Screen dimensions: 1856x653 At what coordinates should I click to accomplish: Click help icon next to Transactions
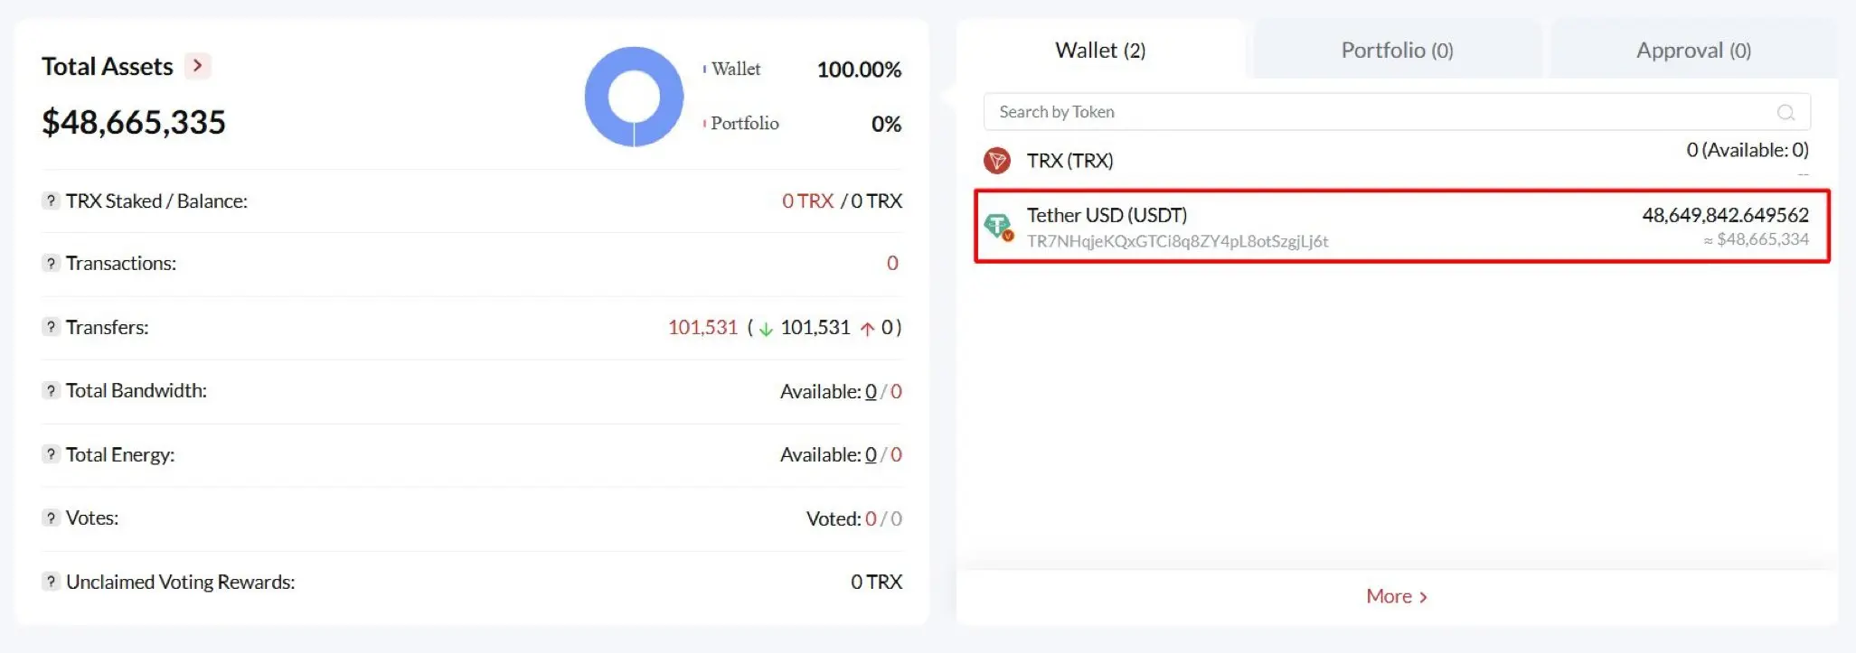pos(52,263)
